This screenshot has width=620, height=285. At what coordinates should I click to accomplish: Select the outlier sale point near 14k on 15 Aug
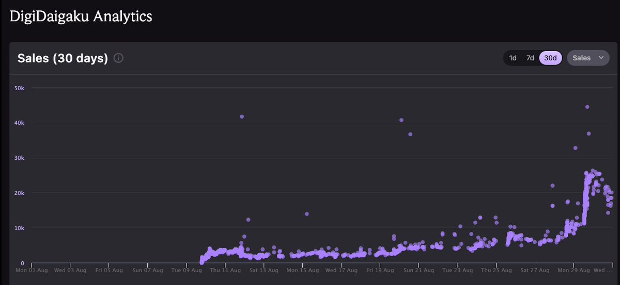[x=306, y=214]
